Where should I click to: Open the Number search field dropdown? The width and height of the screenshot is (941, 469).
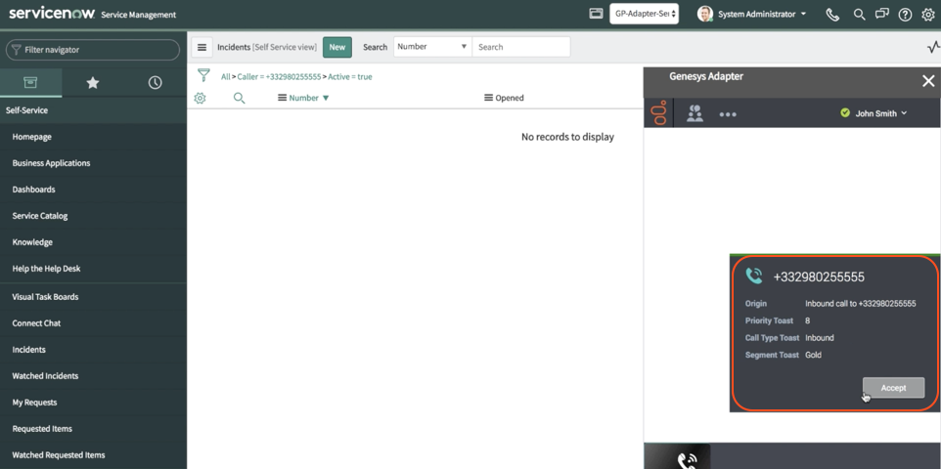[432, 47]
